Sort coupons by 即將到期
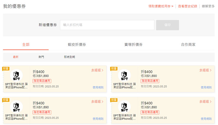Image resolution: width=218 pixels, height=125 pixels. 70,57
